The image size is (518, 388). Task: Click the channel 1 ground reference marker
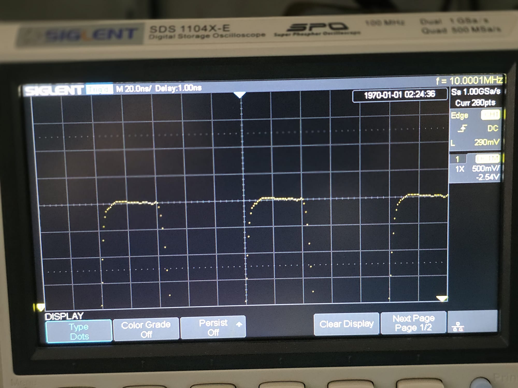(x=40, y=307)
